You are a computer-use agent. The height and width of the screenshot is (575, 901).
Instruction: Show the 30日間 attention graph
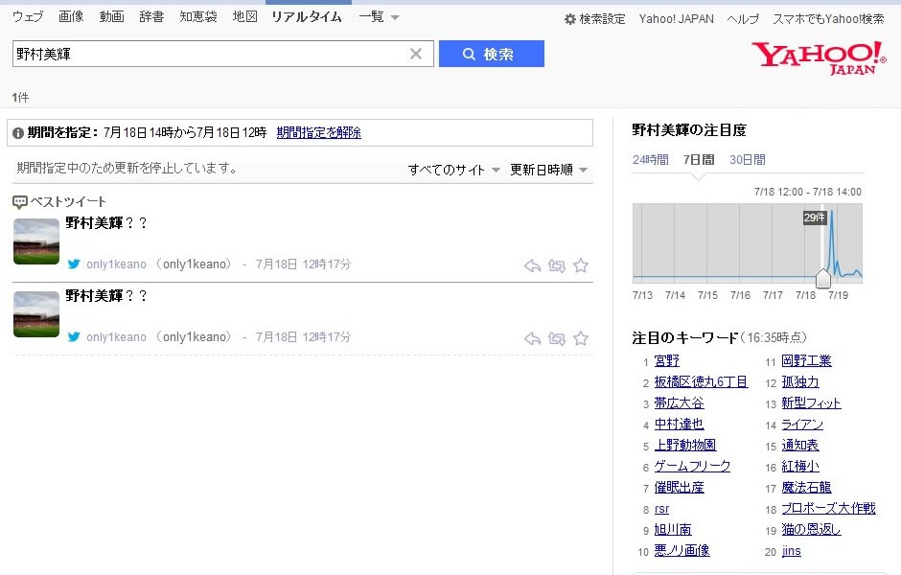pos(748,160)
